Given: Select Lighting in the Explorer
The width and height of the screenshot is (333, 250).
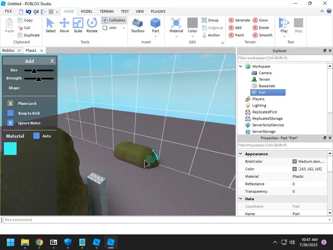Looking at the screenshot, I should (259, 105).
